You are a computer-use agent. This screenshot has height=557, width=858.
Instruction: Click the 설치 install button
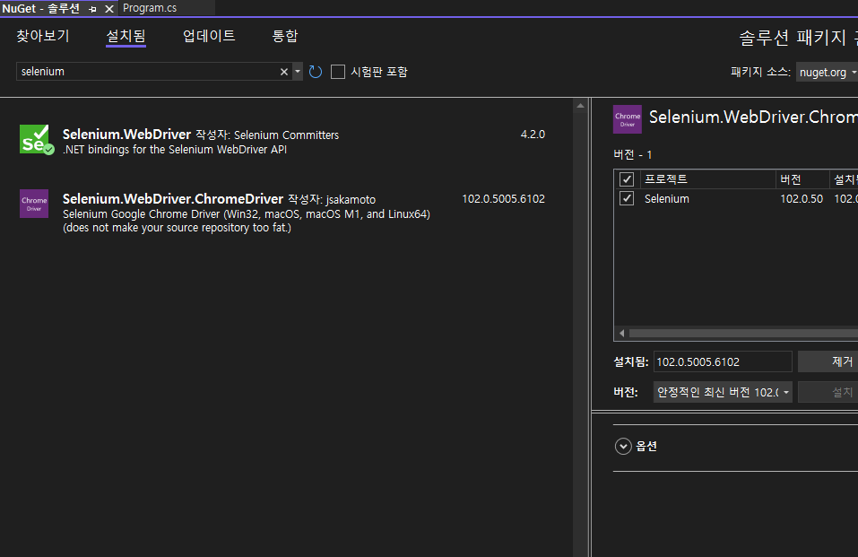pos(828,392)
